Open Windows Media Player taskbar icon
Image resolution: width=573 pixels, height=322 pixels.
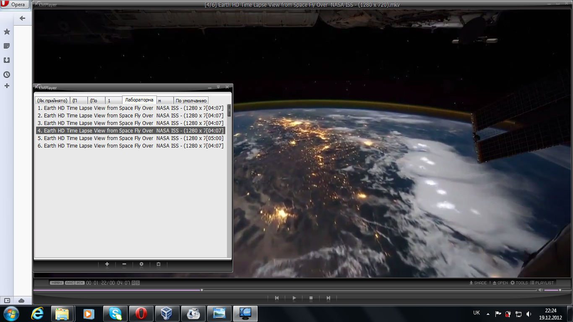(89, 314)
